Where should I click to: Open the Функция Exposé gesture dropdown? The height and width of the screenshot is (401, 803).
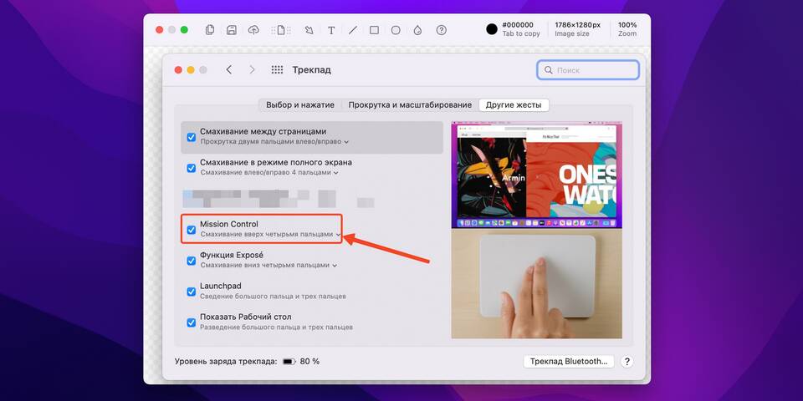click(x=269, y=266)
